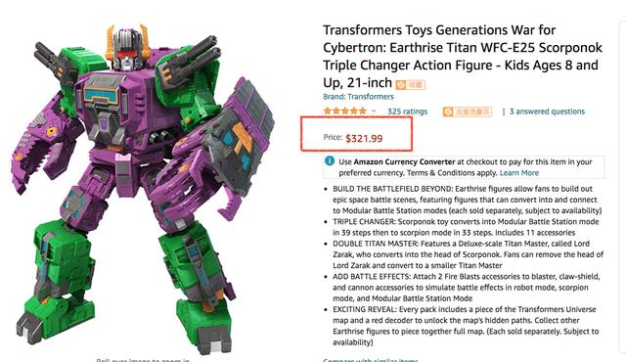Open the 3 answered questions link

(547, 112)
